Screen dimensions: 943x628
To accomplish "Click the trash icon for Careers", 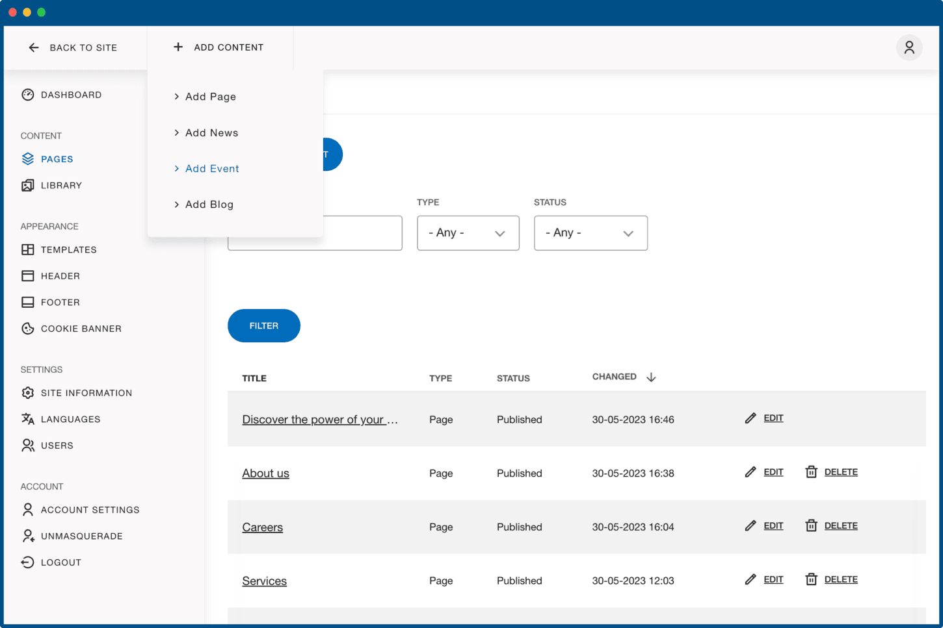I will [811, 526].
